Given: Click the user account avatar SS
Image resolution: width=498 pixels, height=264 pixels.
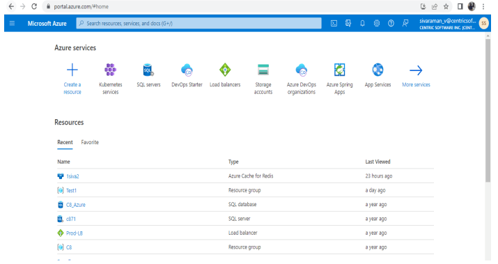Looking at the screenshot, I should (483, 23).
